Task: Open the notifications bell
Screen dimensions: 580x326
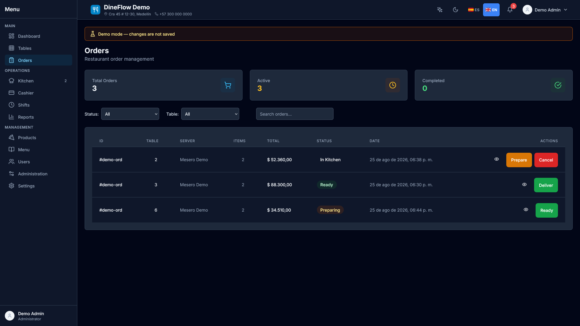Action: (x=510, y=10)
